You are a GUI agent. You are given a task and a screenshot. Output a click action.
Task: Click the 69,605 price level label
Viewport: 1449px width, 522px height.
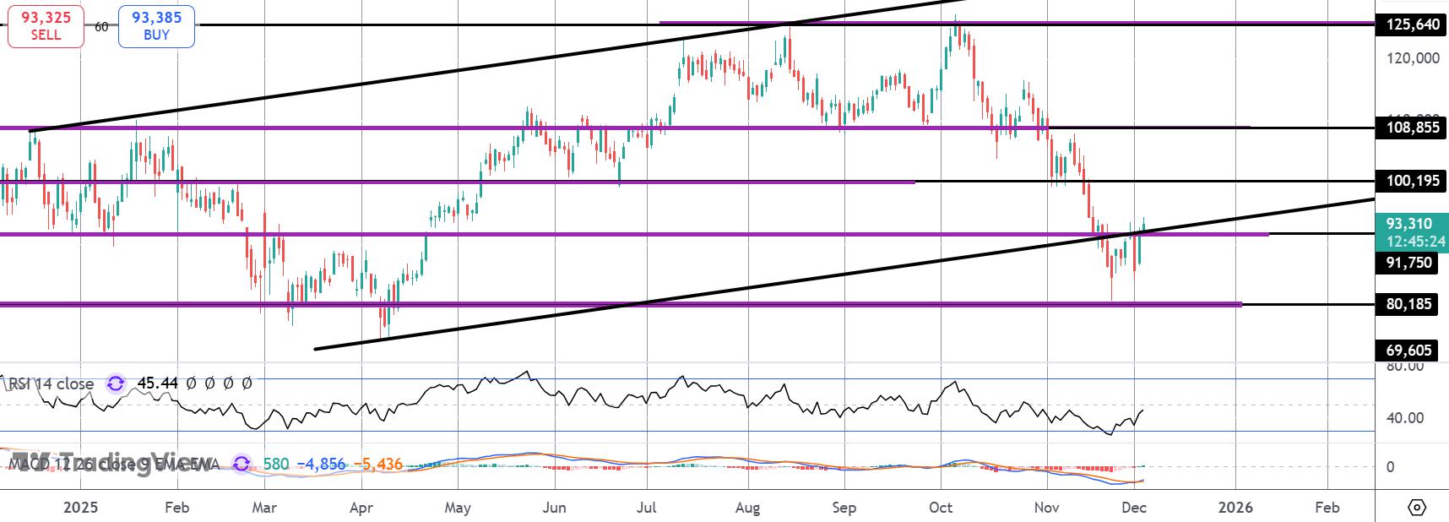click(x=1408, y=350)
